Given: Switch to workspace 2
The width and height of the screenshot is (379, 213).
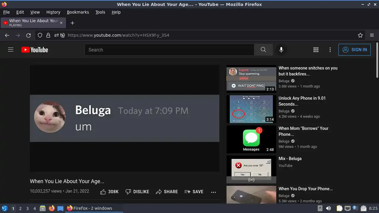Looking at the screenshot, I should click(x=20, y=208).
